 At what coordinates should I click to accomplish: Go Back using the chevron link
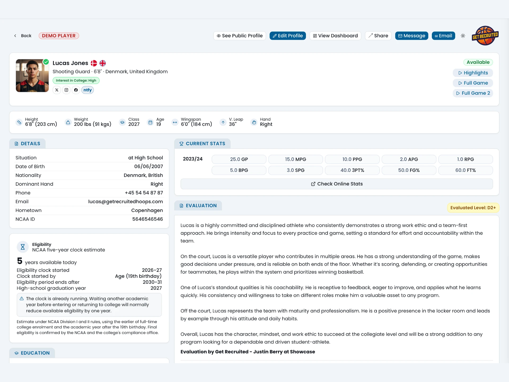[23, 36]
